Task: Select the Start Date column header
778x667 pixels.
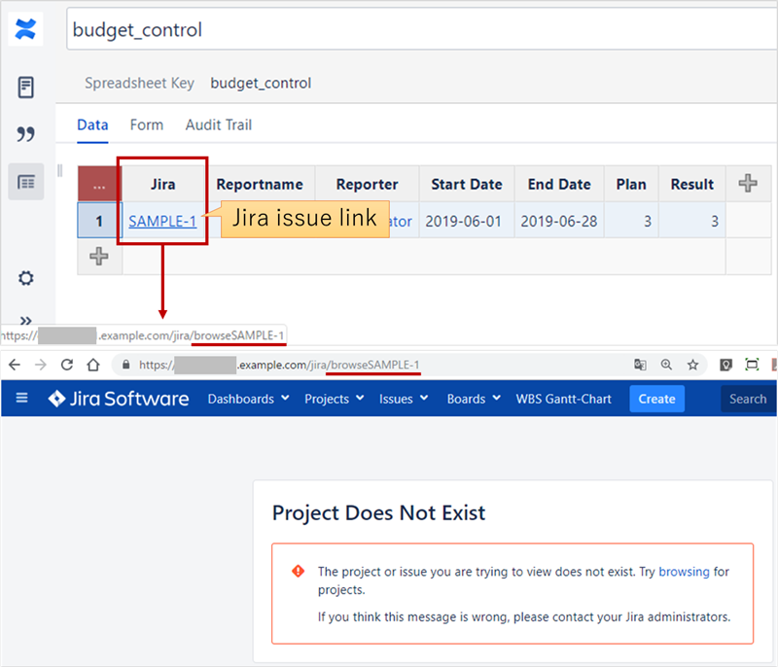Action: [467, 184]
